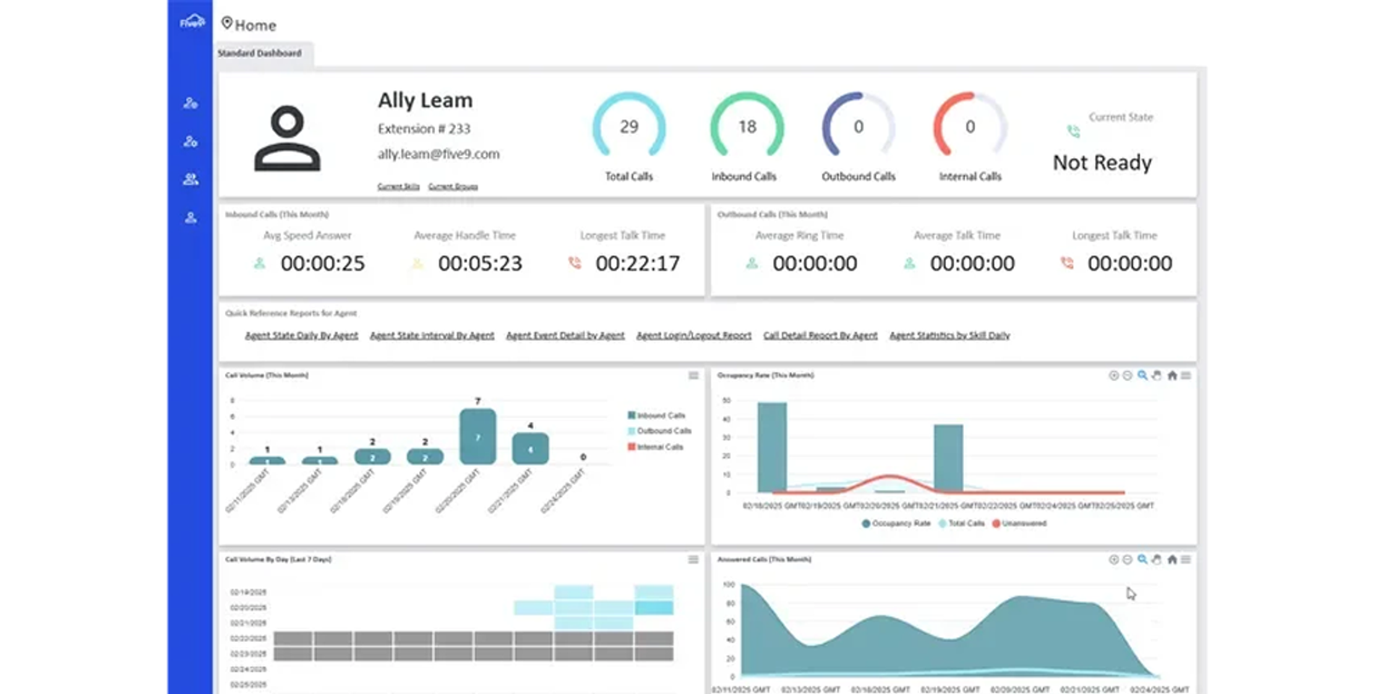Toggle the Unanswered series in Occupancy legend
Image resolution: width=1388 pixels, height=694 pixels.
pyautogui.click(x=1019, y=523)
